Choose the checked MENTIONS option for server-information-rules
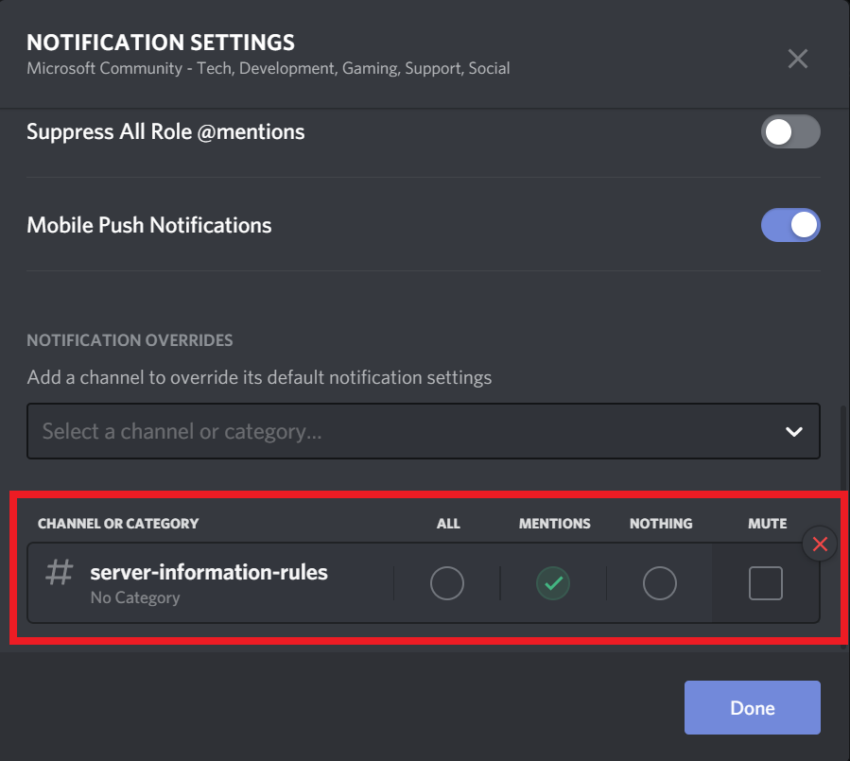Viewport: 850px width, 761px height. point(554,583)
